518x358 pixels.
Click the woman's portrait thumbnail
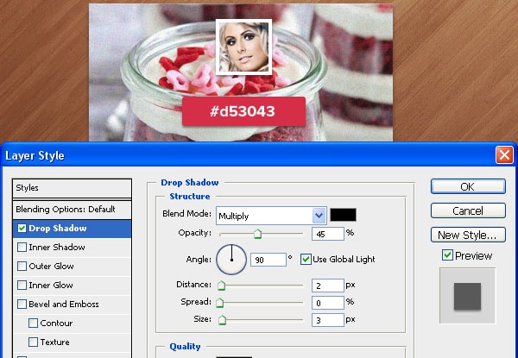point(243,47)
